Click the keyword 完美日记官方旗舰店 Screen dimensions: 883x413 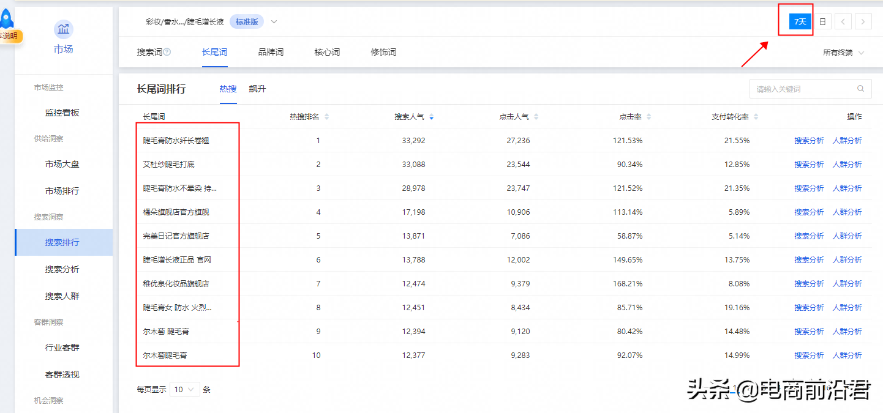176,236
